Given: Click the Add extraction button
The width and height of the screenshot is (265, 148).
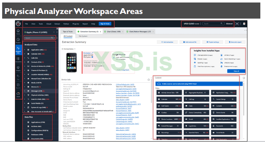Looking at the screenshot, I should (167, 42).
